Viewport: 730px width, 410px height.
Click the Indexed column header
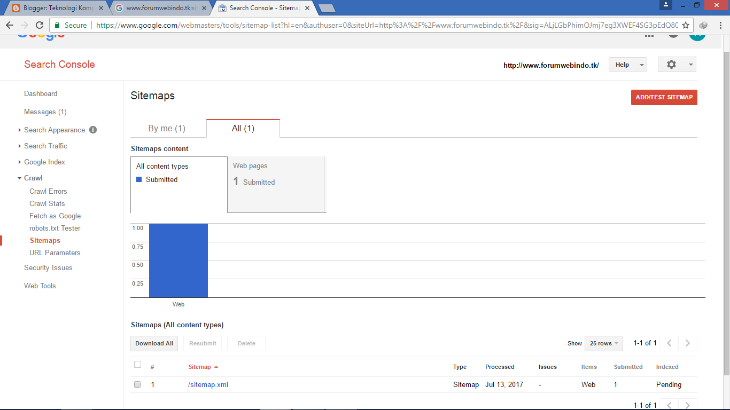click(x=667, y=367)
